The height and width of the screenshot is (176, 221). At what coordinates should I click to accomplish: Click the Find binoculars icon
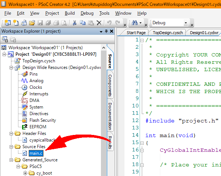tap(134, 23)
